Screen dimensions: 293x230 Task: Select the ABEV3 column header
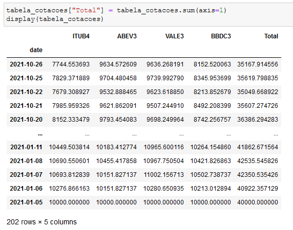127,36
